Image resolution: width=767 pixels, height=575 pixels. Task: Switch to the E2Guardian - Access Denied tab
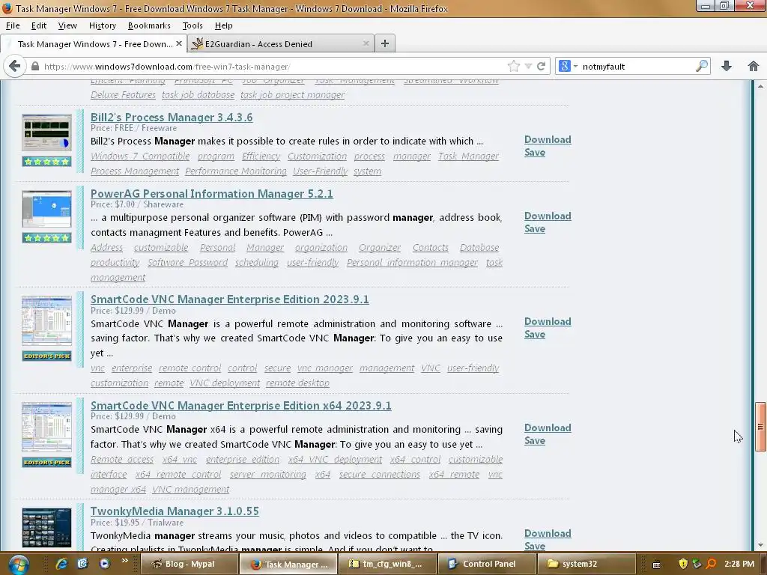279,43
